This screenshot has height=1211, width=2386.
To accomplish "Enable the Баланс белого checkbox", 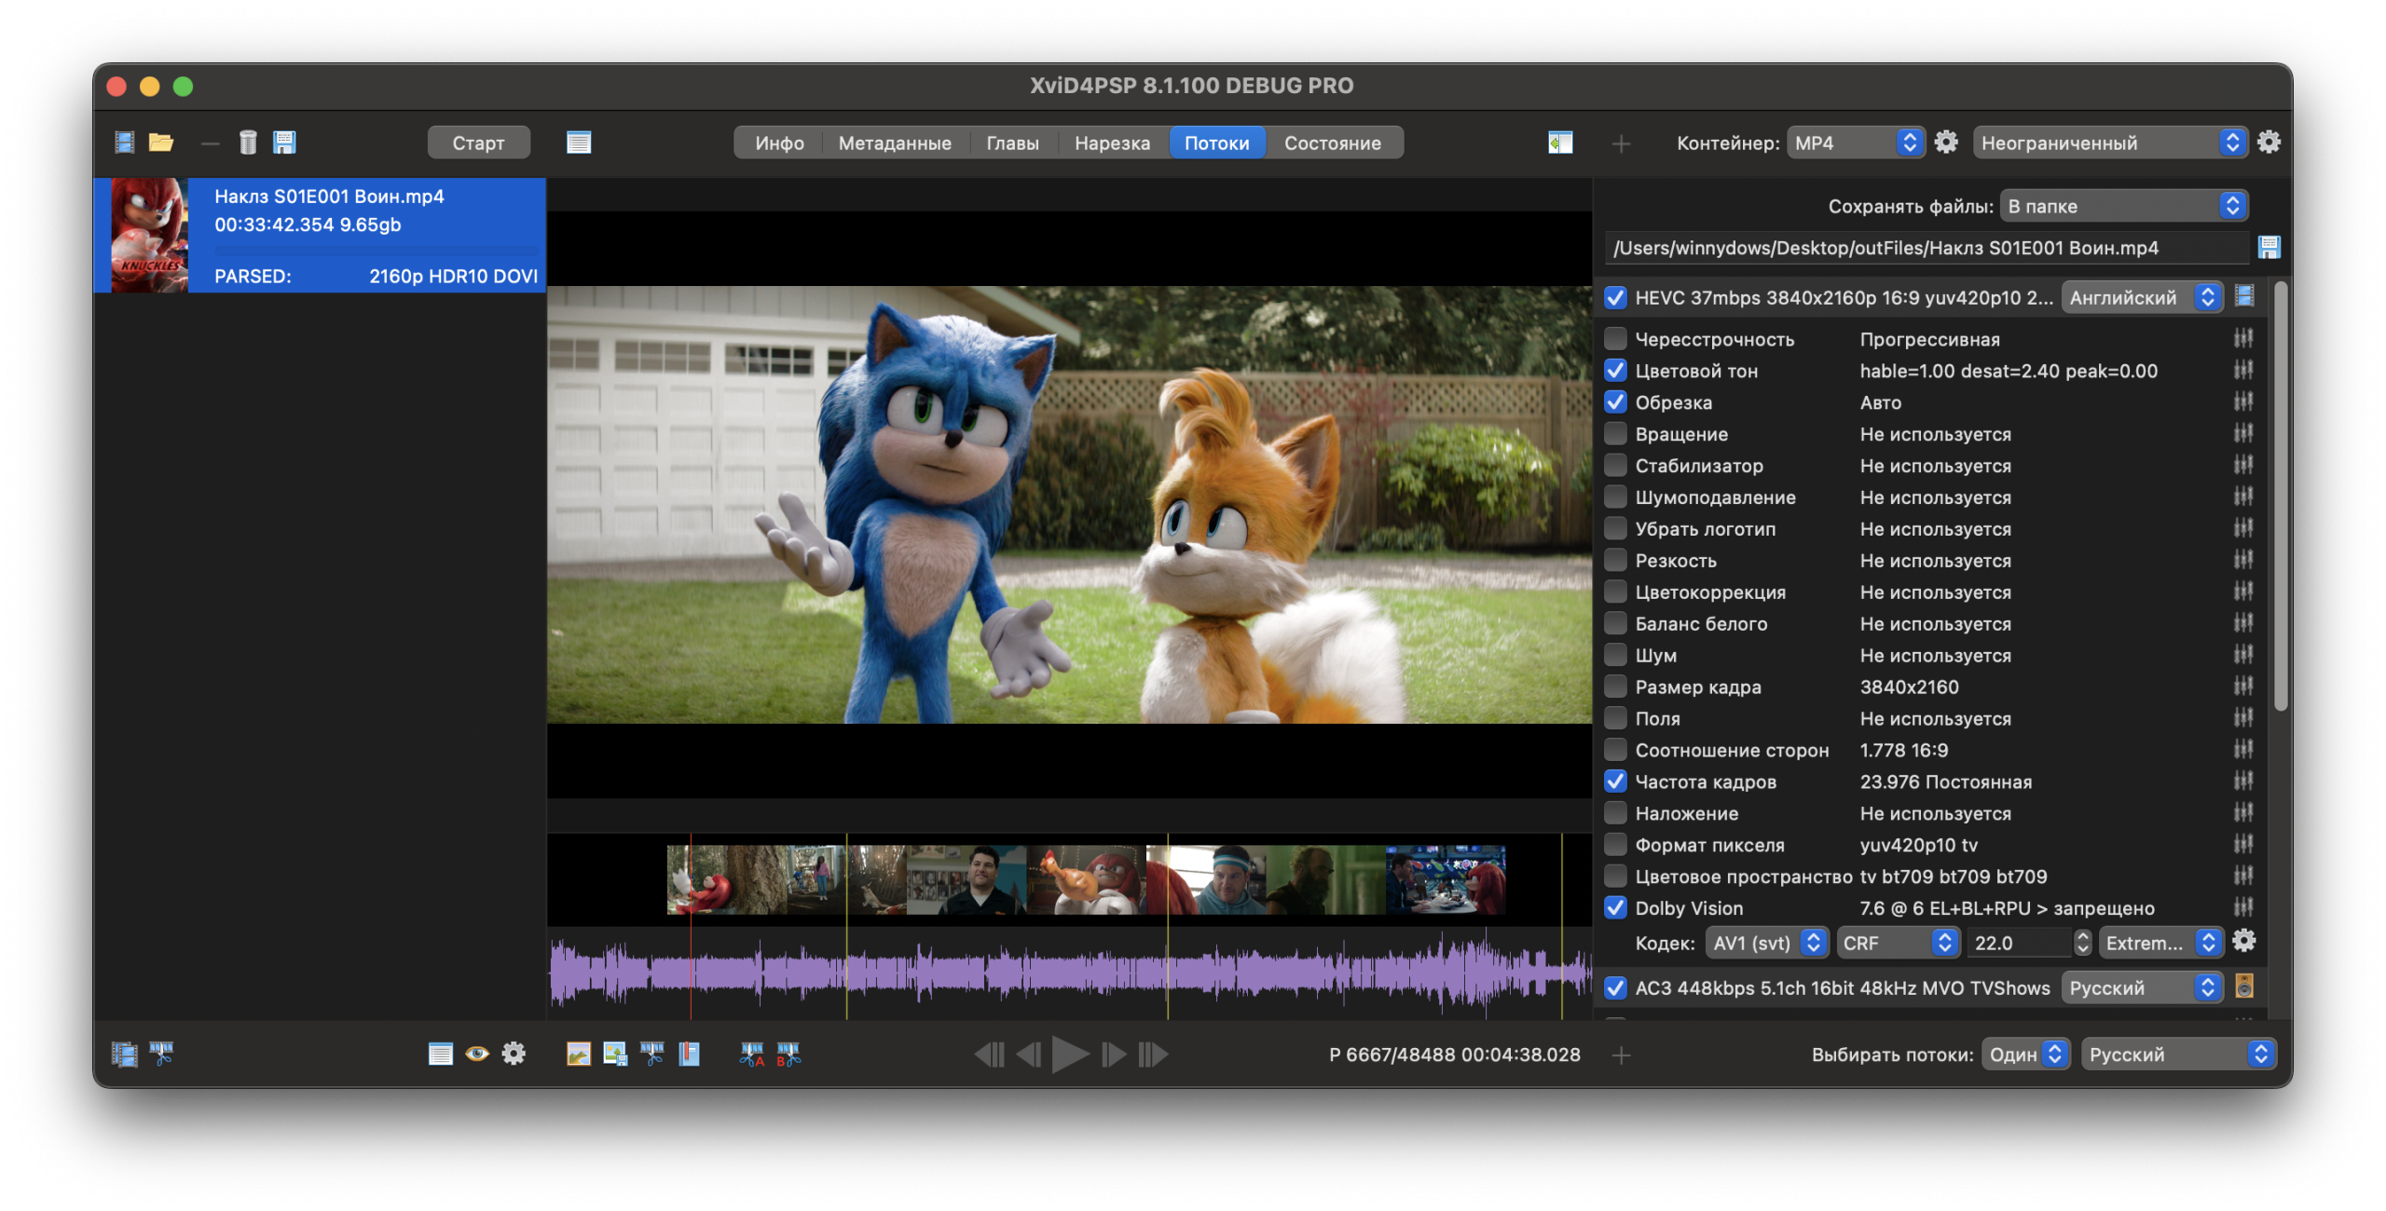I will coord(1615,623).
